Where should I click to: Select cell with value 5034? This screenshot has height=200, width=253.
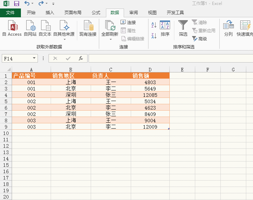point(150,101)
